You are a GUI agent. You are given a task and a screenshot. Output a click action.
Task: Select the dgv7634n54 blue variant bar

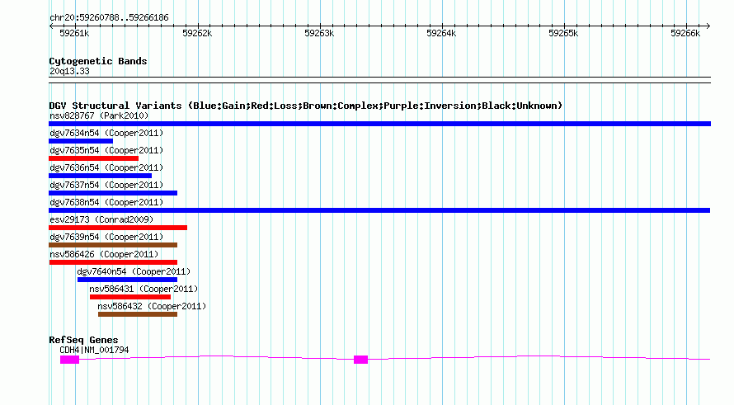pos(81,141)
